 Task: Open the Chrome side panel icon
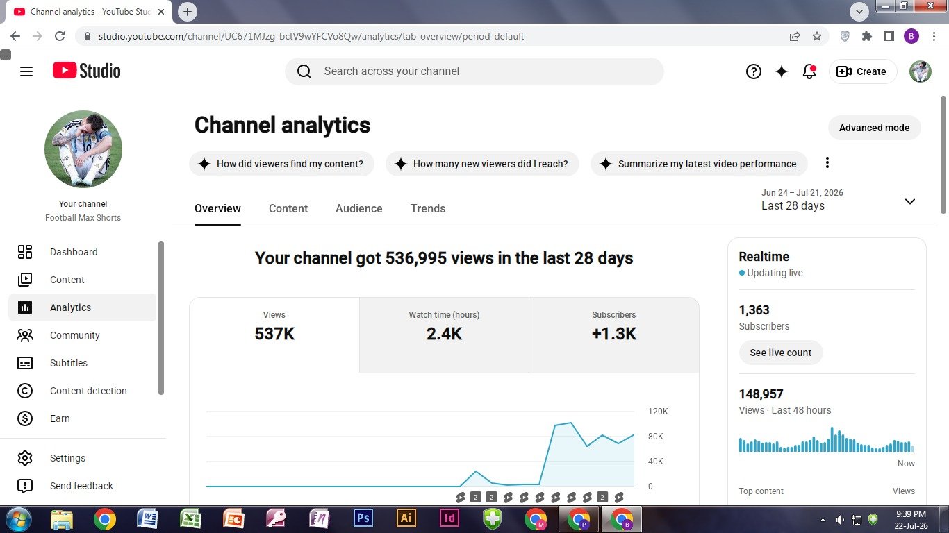point(889,36)
